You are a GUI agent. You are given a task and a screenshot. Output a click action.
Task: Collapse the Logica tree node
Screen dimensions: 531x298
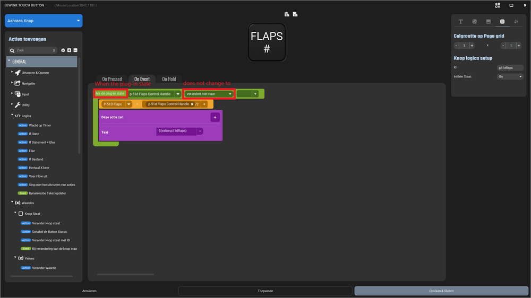12,116
